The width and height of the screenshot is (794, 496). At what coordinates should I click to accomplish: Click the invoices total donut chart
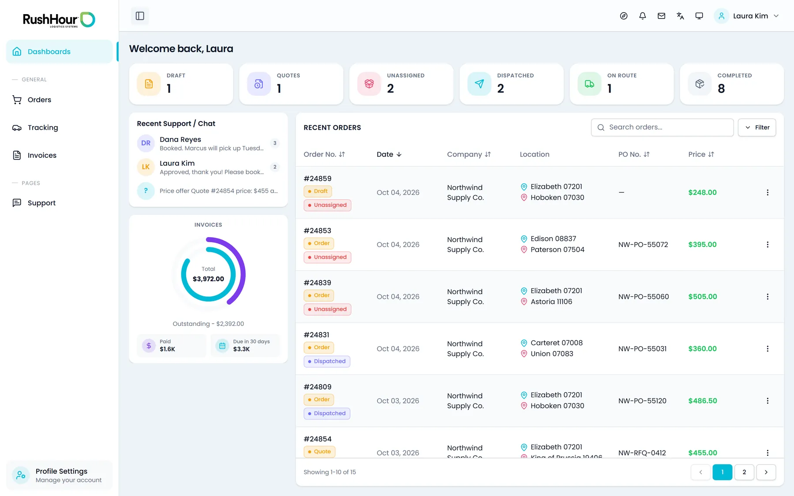point(208,274)
